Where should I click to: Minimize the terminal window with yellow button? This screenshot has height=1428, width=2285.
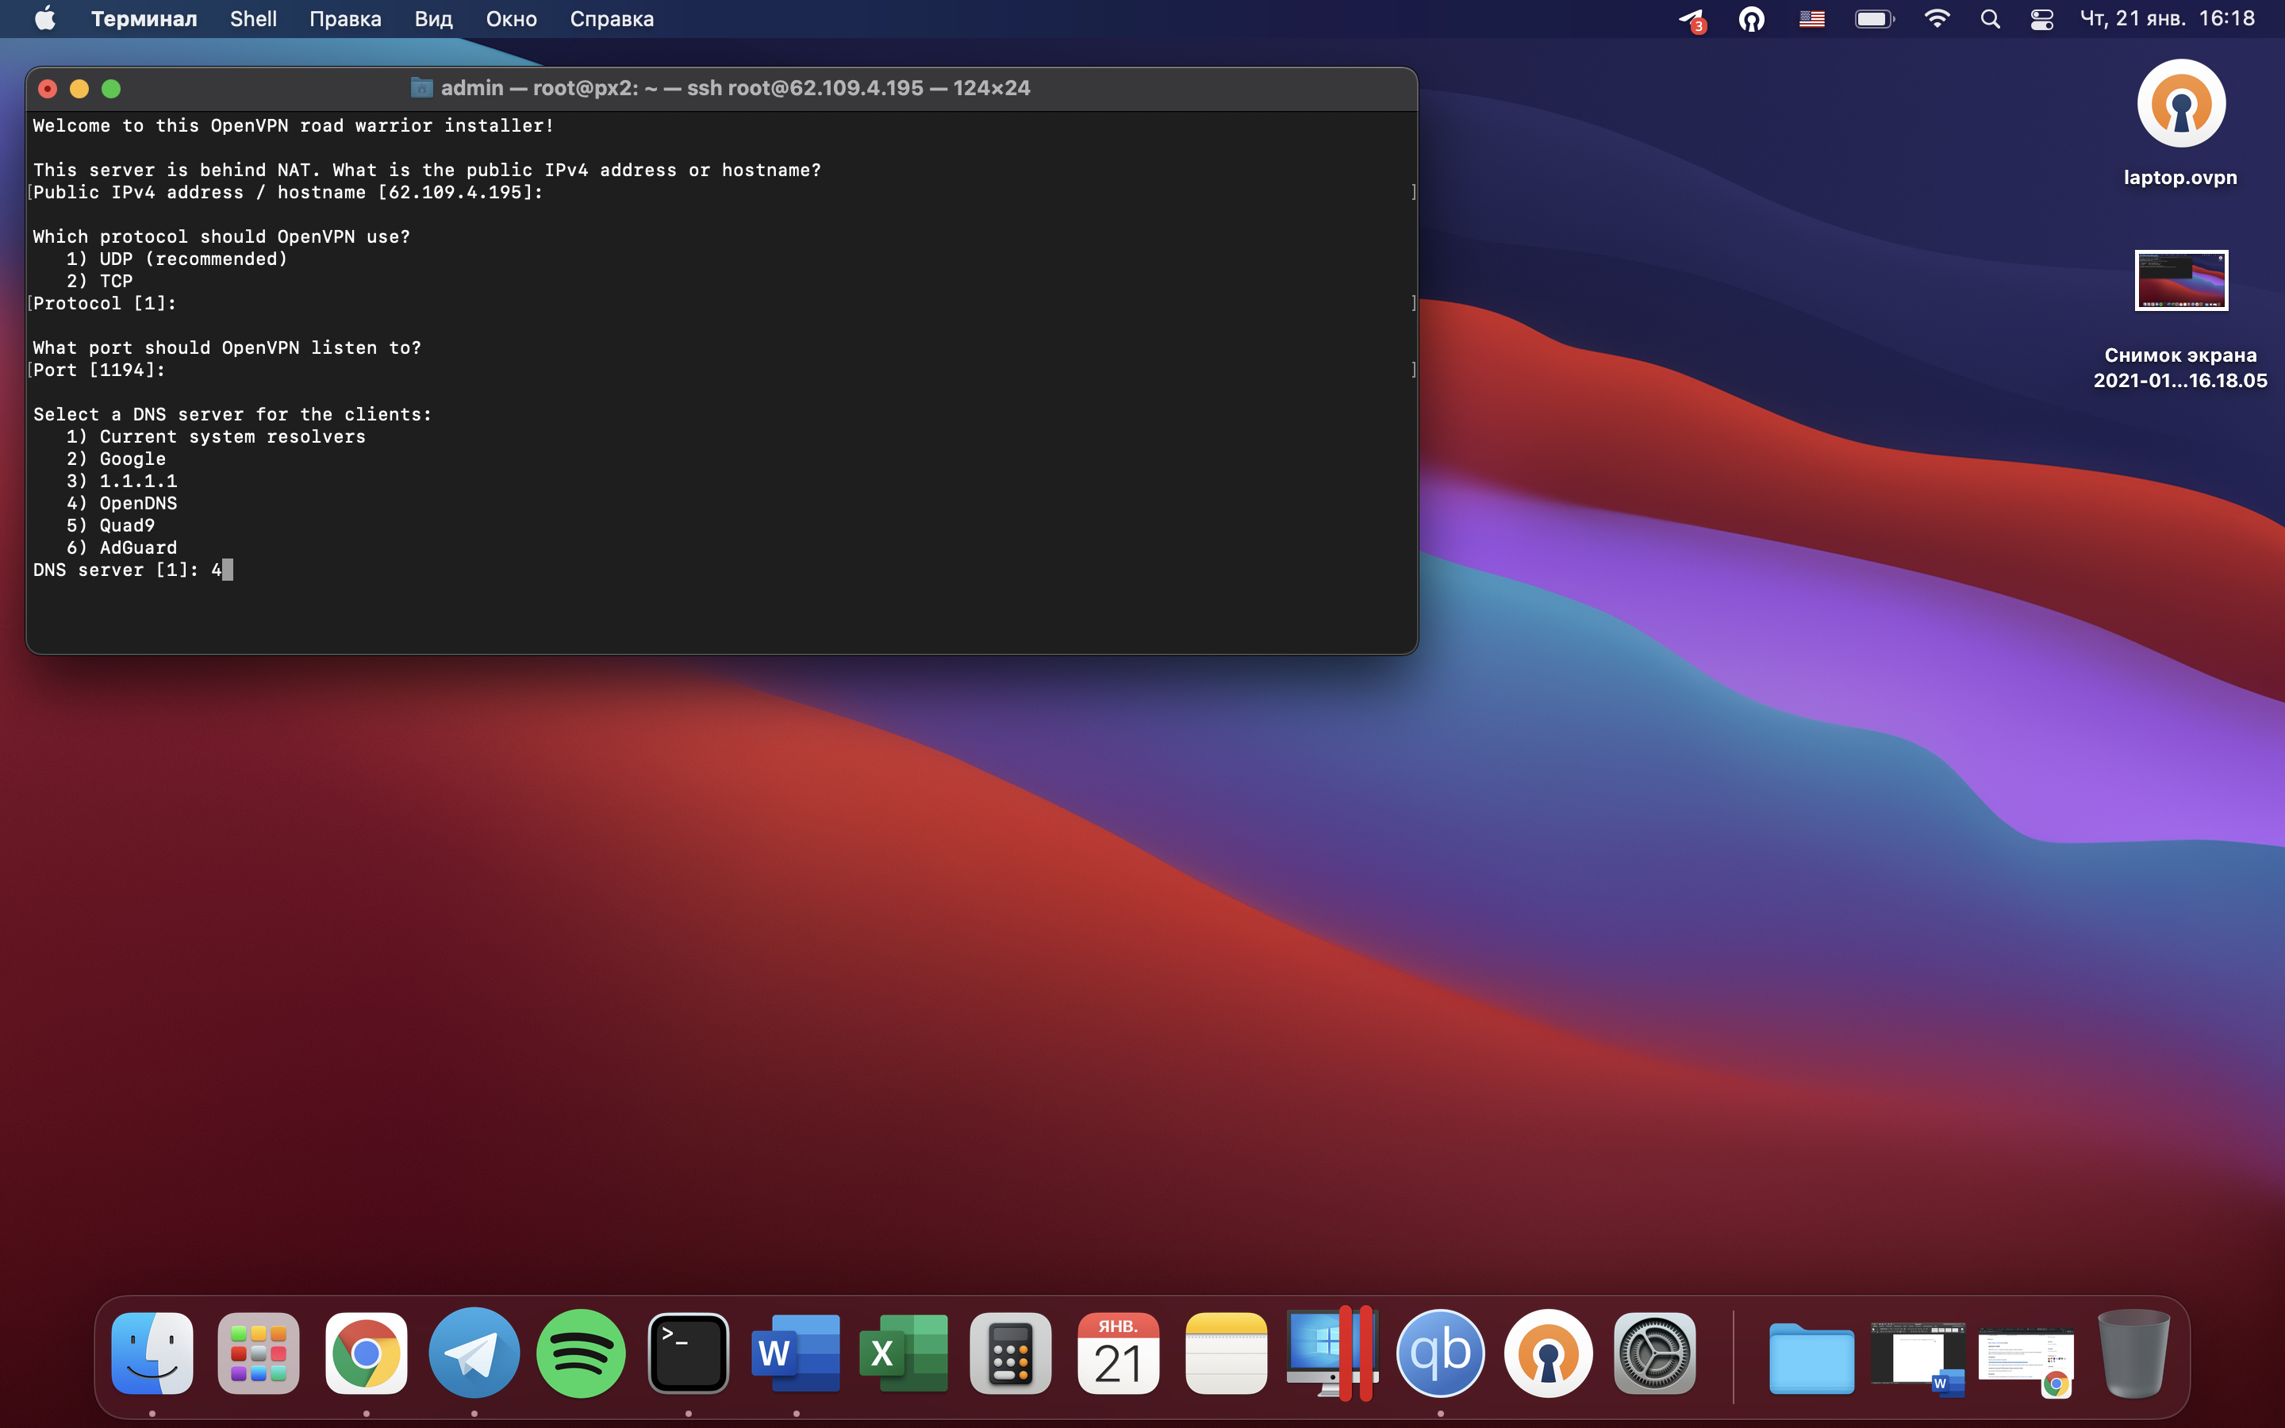79,89
